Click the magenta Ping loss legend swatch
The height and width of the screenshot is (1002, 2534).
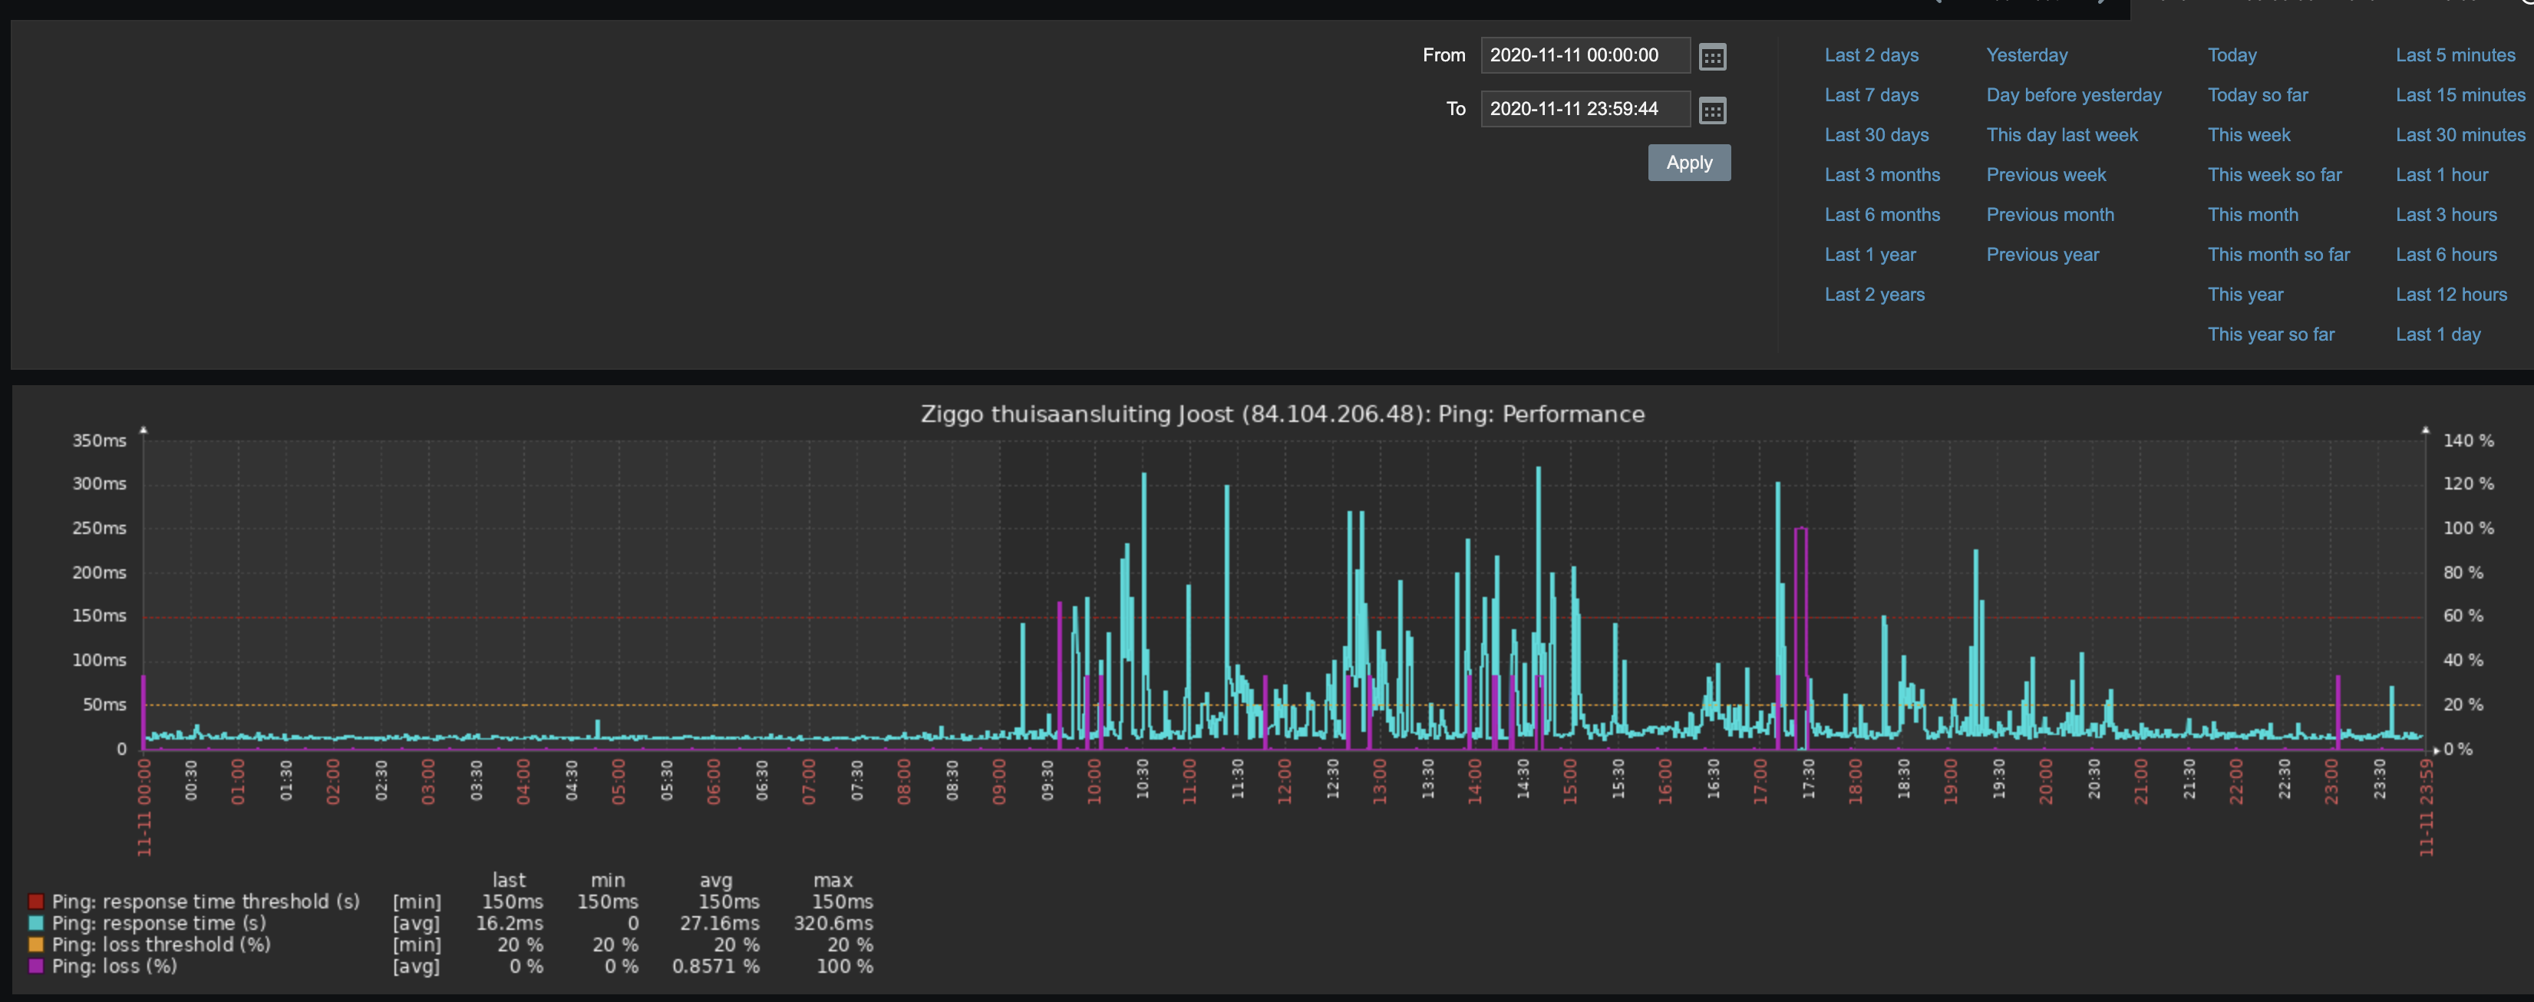[36, 966]
